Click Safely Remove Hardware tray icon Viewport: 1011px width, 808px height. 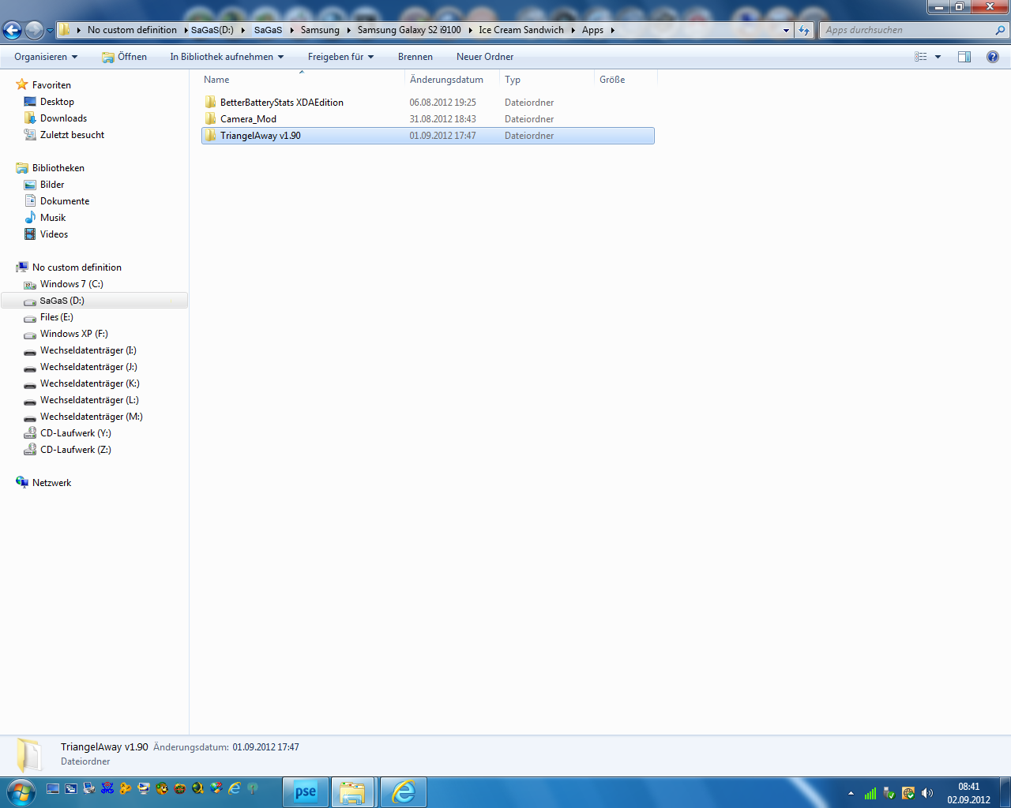[889, 793]
